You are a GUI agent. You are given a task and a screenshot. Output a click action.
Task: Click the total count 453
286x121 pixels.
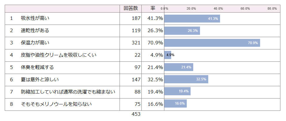(136, 114)
